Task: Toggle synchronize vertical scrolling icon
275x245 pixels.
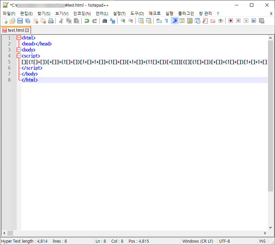Action: (x=141, y=21)
